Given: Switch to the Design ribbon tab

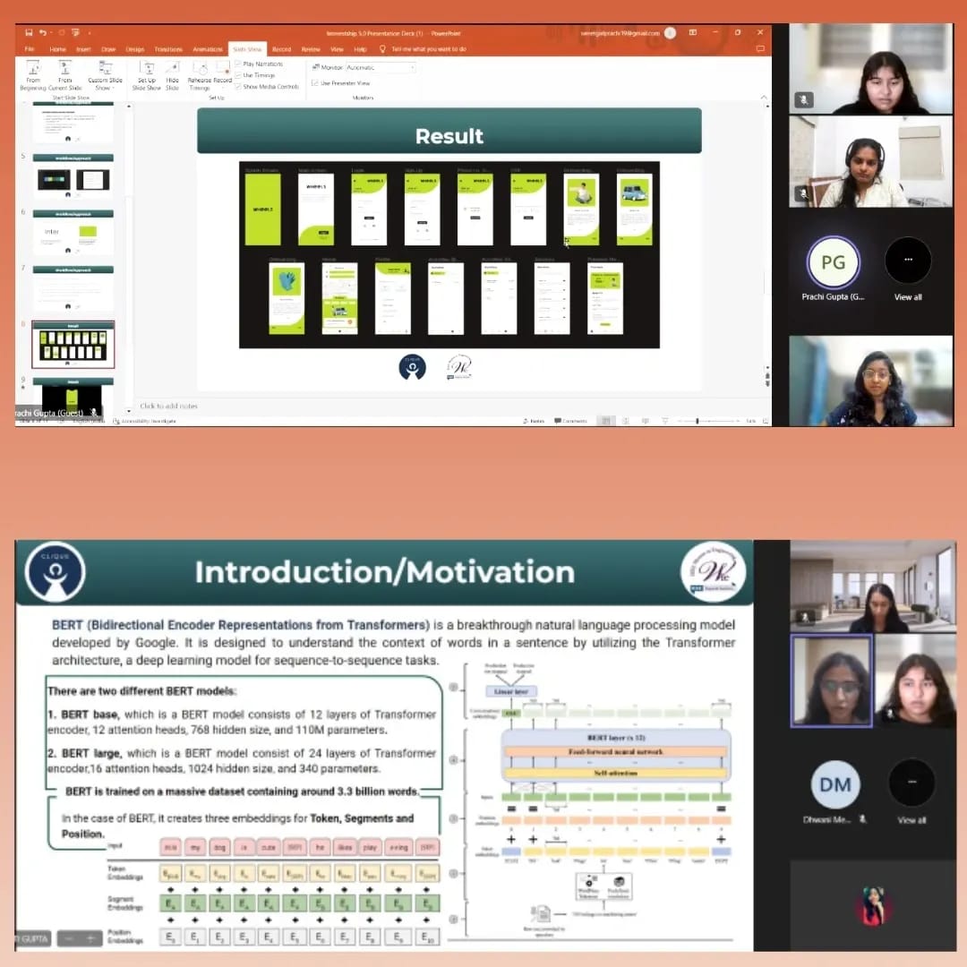Looking at the screenshot, I should tap(135, 49).
